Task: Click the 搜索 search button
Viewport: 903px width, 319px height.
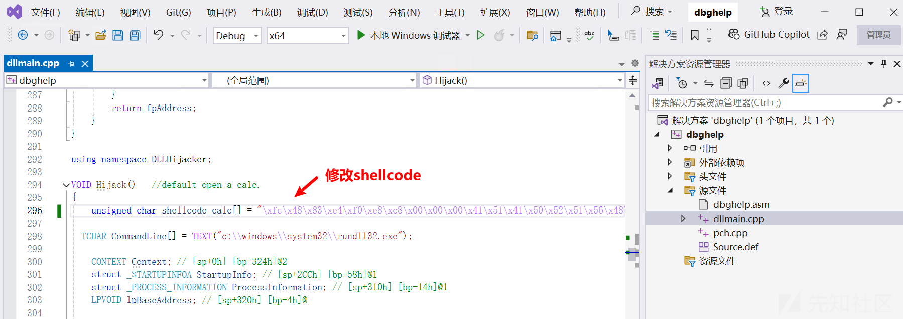Action: coord(652,11)
